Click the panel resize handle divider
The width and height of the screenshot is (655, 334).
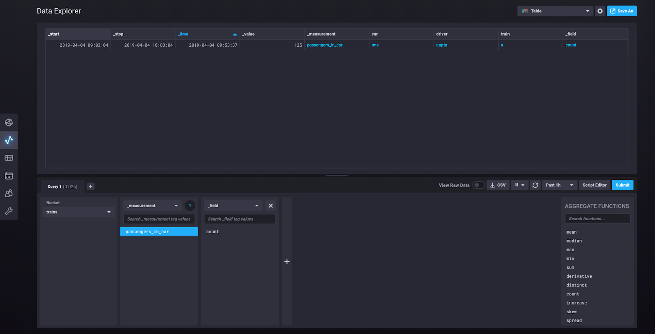click(337, 175)
